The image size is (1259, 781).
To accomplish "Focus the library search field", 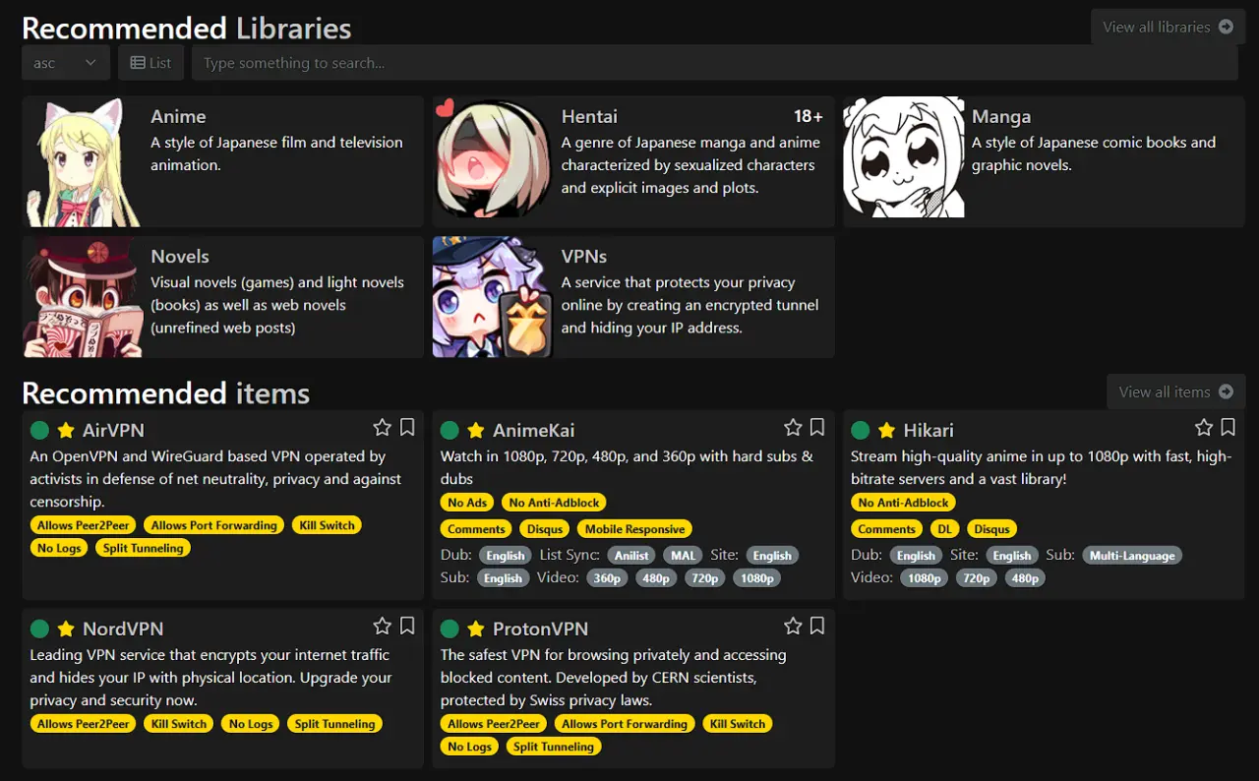I will (x=714, y=63).
